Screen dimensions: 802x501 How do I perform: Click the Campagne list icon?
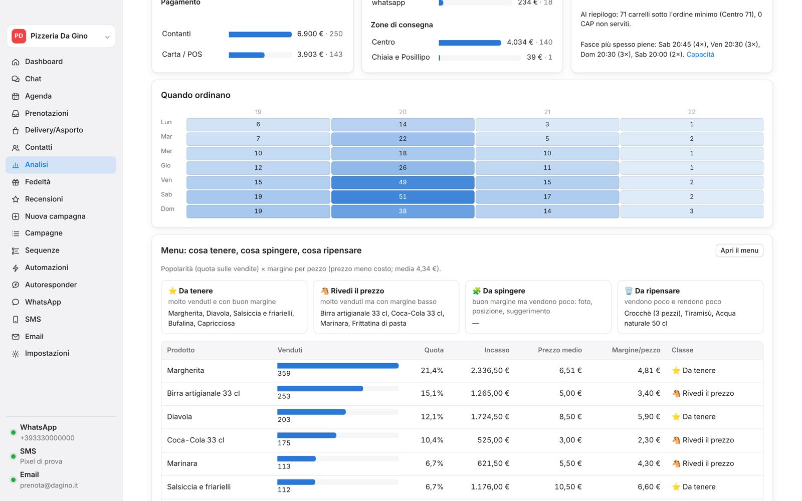point(16,233)
